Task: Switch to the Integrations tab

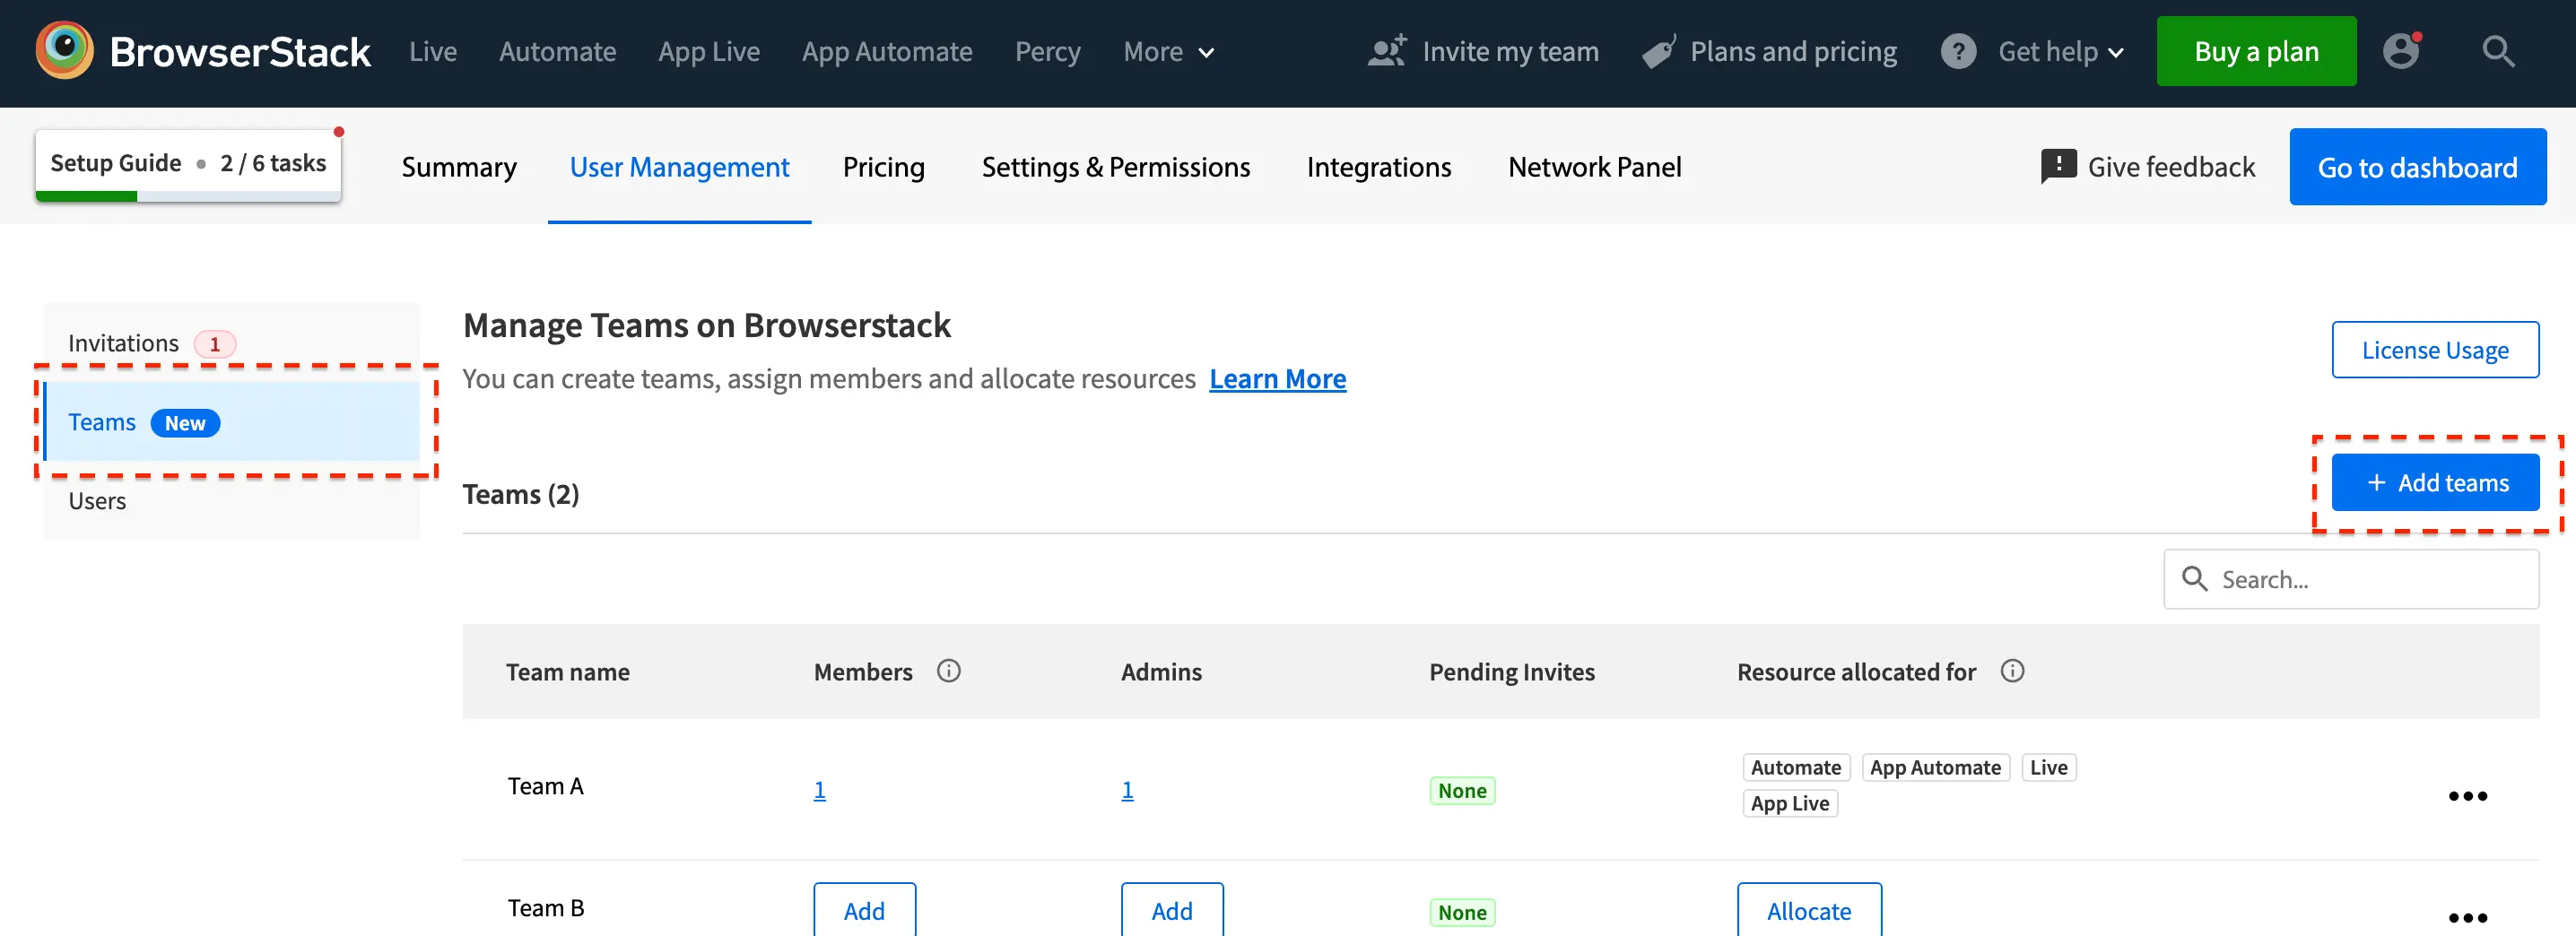Action: tap(1378, 167)
